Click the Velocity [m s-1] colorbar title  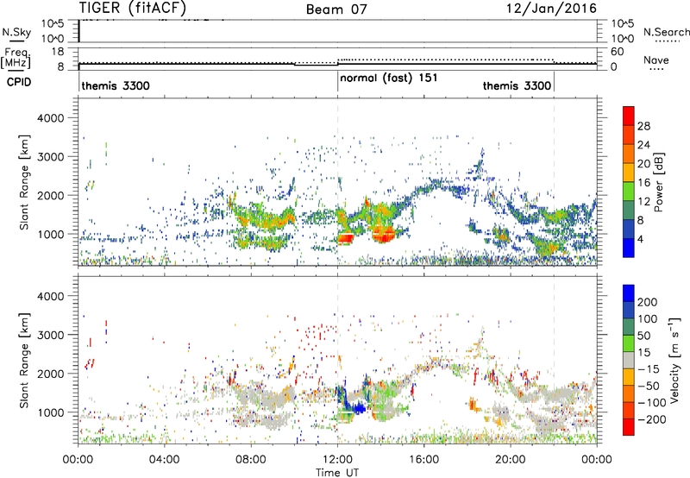click(x=674, y=360)
